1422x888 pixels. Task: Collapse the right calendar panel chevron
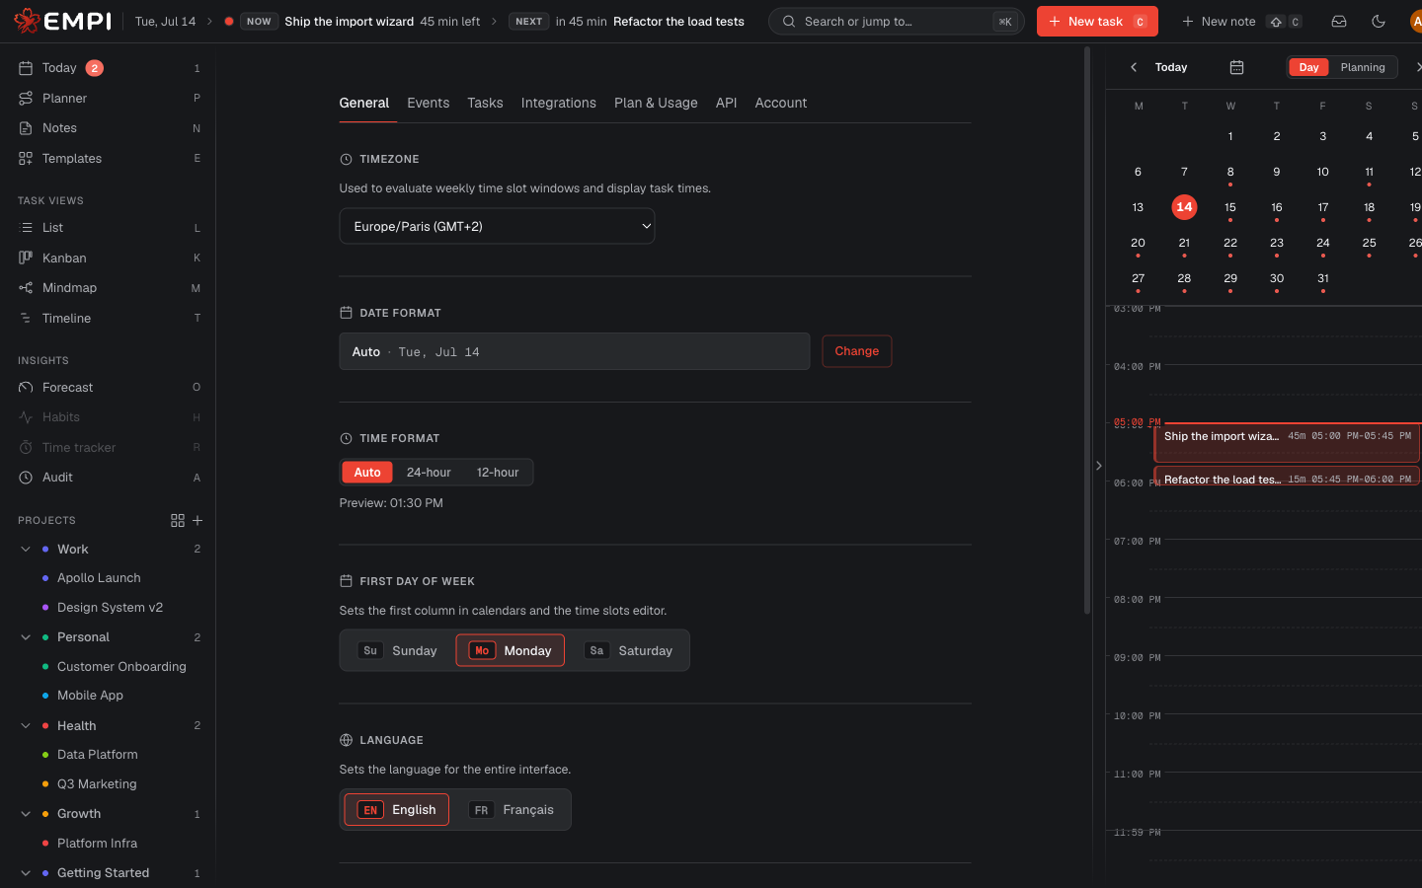pos(1098,466)
